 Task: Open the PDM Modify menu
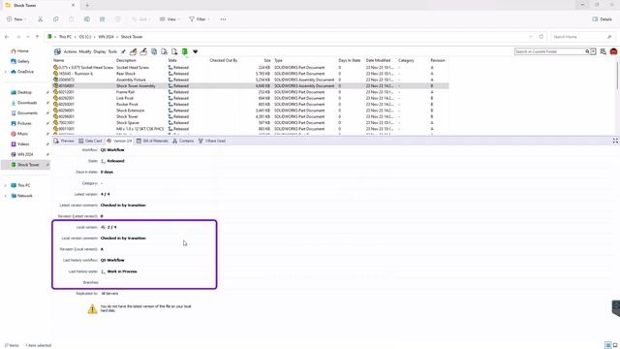tap(85, 51)
